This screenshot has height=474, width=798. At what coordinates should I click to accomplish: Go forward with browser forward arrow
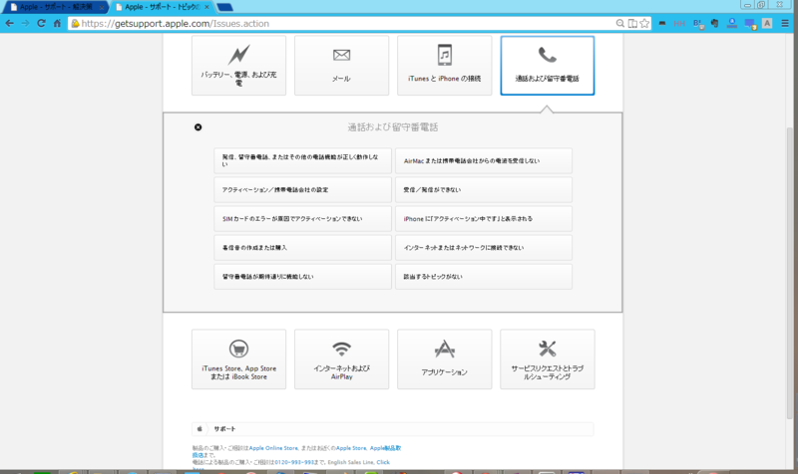(26, 23)
